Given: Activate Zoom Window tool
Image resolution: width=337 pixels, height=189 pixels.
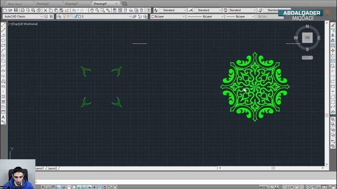Looking at the screenshot, I should click(103, 10).
